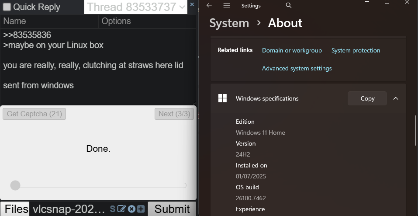Click the Related links label
The image size is (418, 216).
(235, 50)
